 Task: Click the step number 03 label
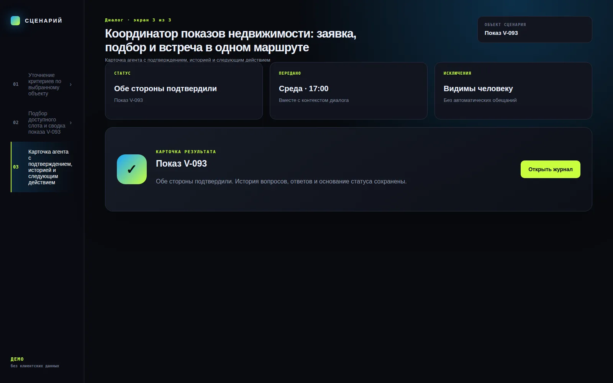pyautogui.click(x=16, y=167)
